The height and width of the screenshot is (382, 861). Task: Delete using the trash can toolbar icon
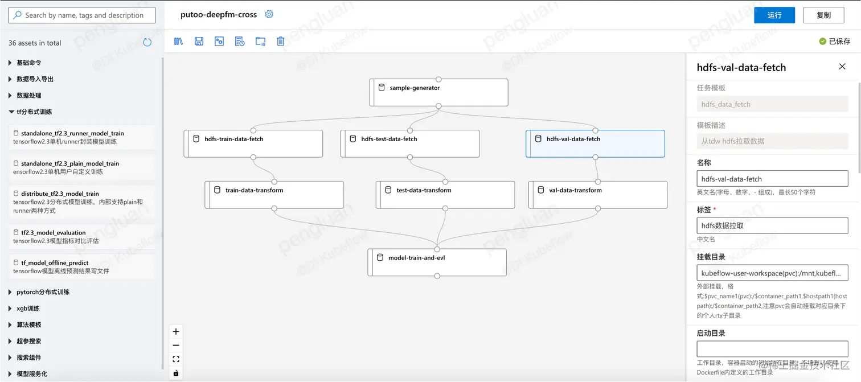click(280, 42)
